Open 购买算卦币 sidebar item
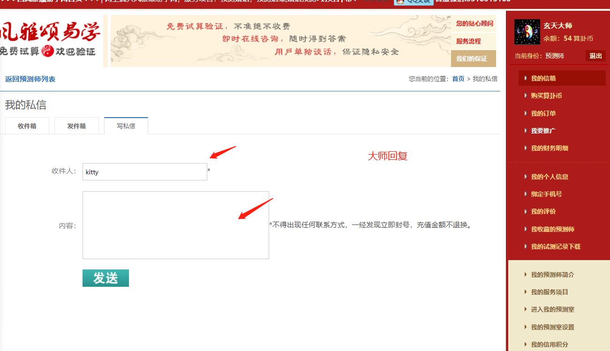This screenshot has height=351, width=610. coord(546,96)
